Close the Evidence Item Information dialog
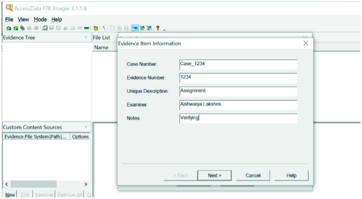Screen dimensions: 362x199 [x=306, y=43]
